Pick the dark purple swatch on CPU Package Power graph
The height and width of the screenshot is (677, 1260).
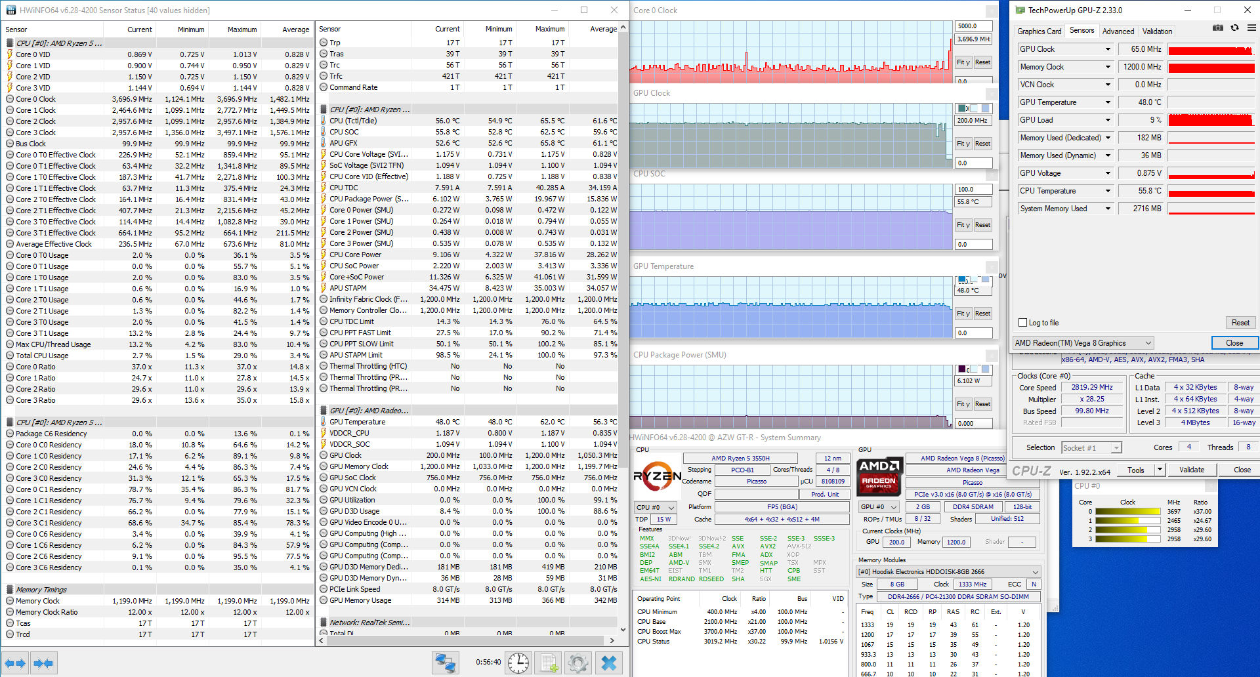(x=962, y=369)
